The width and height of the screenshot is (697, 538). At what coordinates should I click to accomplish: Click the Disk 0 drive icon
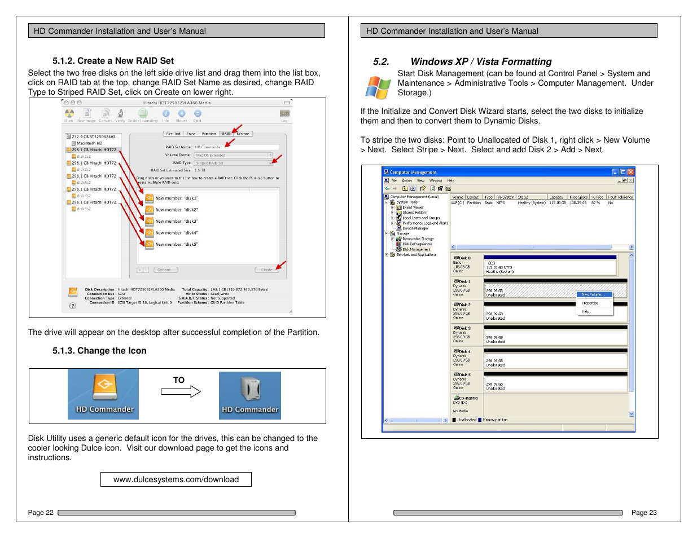pyautogui.click(x=456, y=258)
